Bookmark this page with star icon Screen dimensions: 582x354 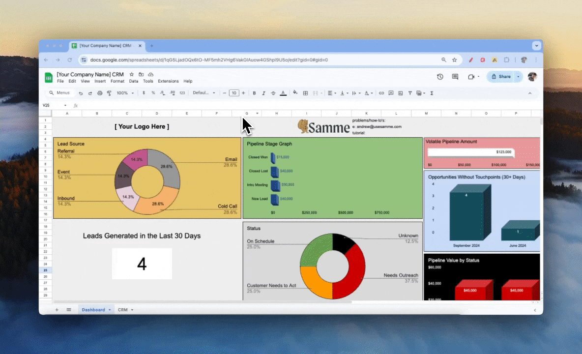tap(454, 60)
